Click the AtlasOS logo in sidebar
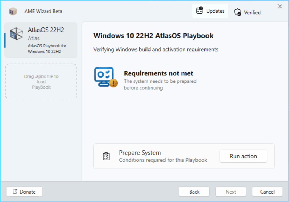The height and width of the screenshot is (202, 289). click(x=16, y=34)
